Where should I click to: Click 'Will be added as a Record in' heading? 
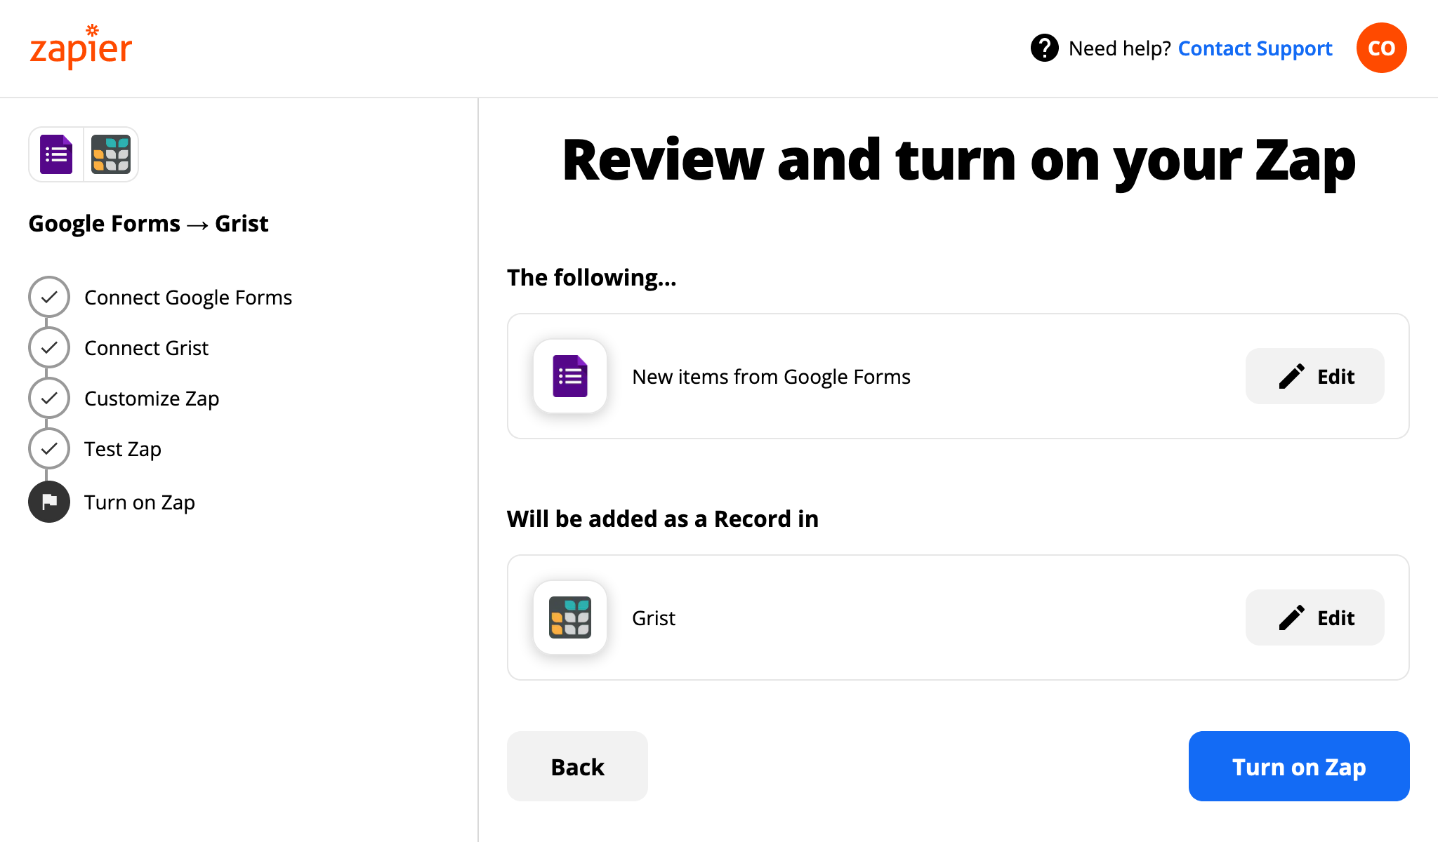663,519
